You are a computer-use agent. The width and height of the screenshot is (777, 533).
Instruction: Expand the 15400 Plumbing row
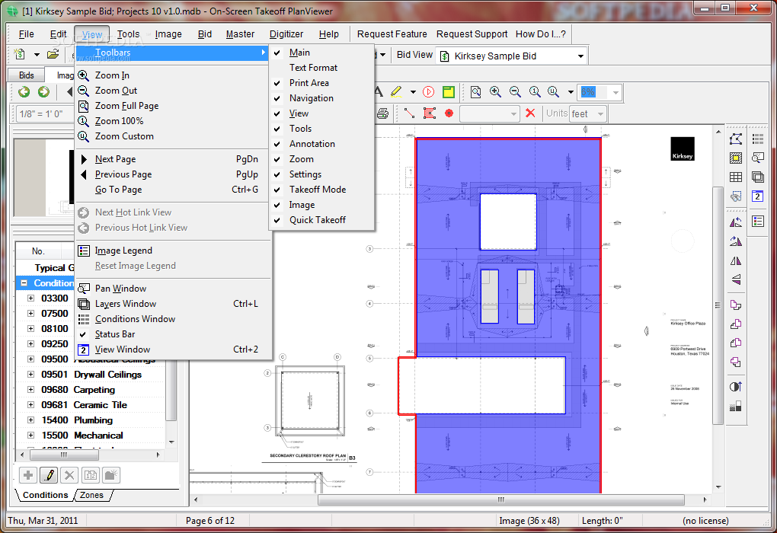tap(30, 420)
